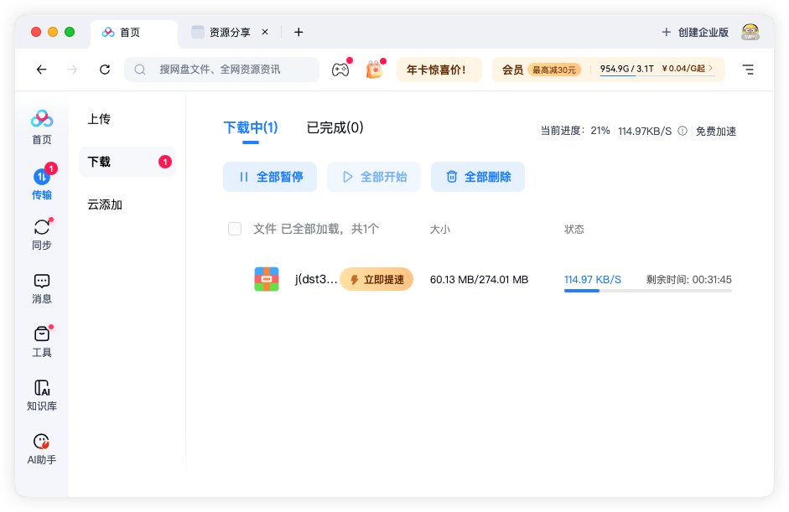
Task: Click the 立即提速 speed-up button
Action: [x=376, y=279]
